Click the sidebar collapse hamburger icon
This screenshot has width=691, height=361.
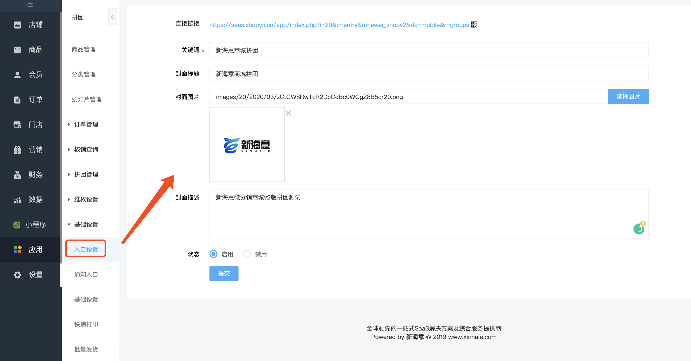(29, 5)
